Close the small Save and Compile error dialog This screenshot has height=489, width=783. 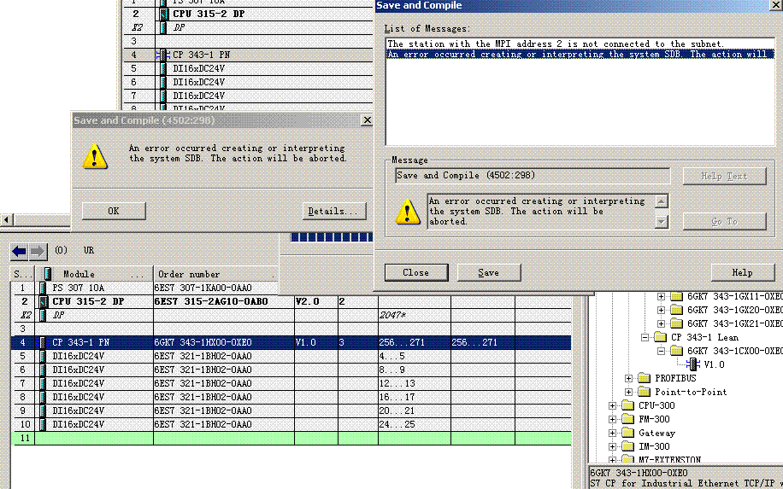coord(367,120)
